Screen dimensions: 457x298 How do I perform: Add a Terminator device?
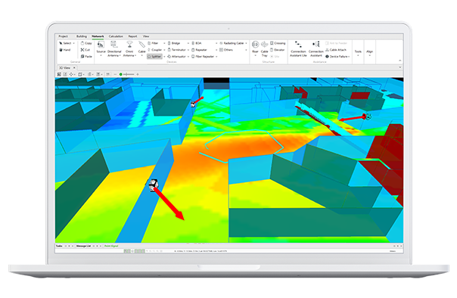176,50
